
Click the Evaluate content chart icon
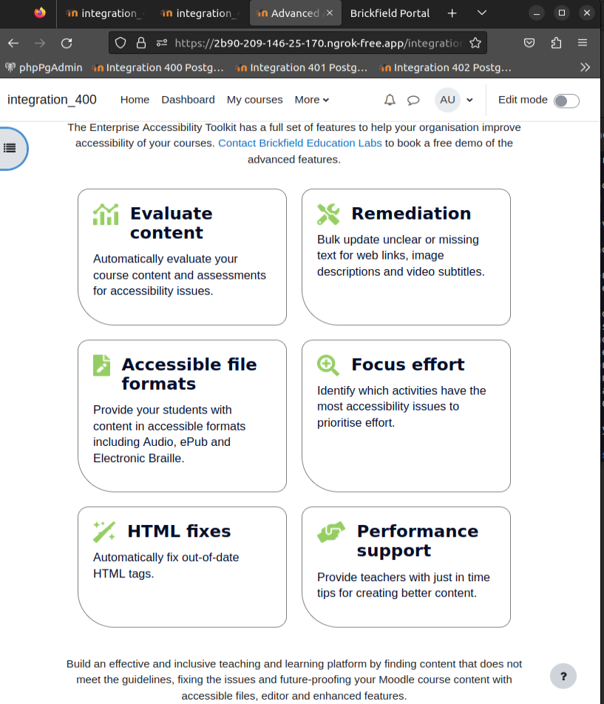(x=106, y=214)
